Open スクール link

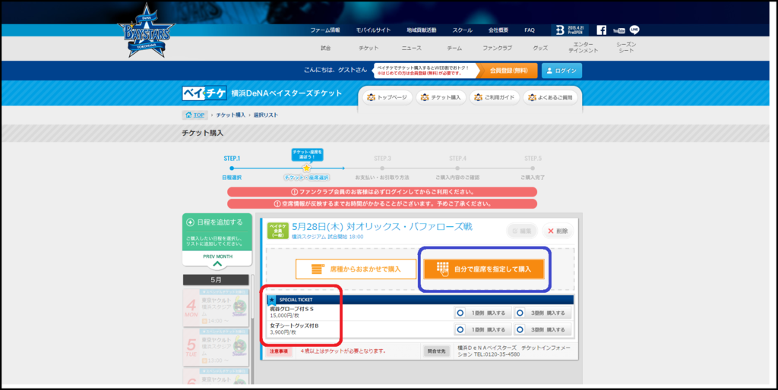coord(463,30)
